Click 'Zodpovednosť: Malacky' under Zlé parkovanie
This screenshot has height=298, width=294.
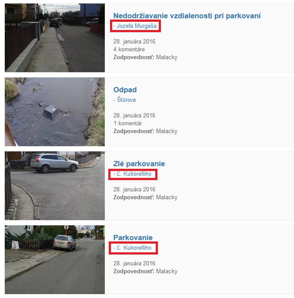[145, 198]
